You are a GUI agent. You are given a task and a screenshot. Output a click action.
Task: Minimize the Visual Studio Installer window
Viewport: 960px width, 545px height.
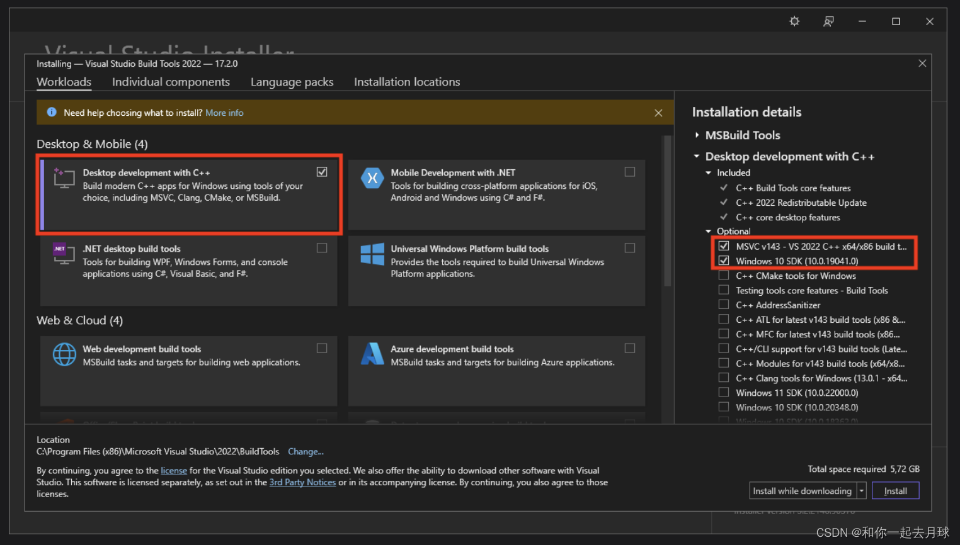(x=862, y=21)
